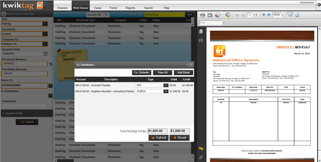Click the View All button

click(x=163, y=73)
